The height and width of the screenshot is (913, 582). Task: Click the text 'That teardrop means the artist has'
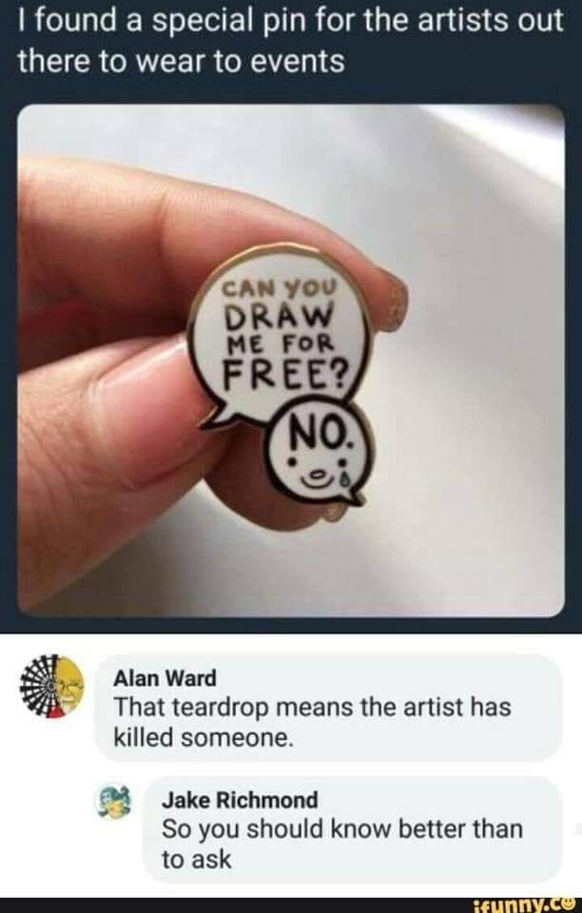tap(312, 708)
